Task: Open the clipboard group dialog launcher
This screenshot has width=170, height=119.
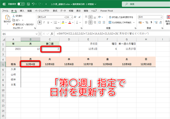Action: (x=35, y=28)
